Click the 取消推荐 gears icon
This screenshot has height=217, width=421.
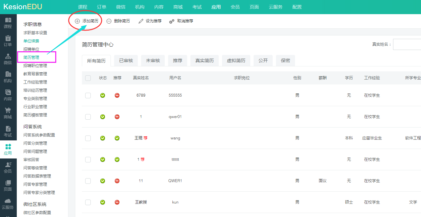172,21
